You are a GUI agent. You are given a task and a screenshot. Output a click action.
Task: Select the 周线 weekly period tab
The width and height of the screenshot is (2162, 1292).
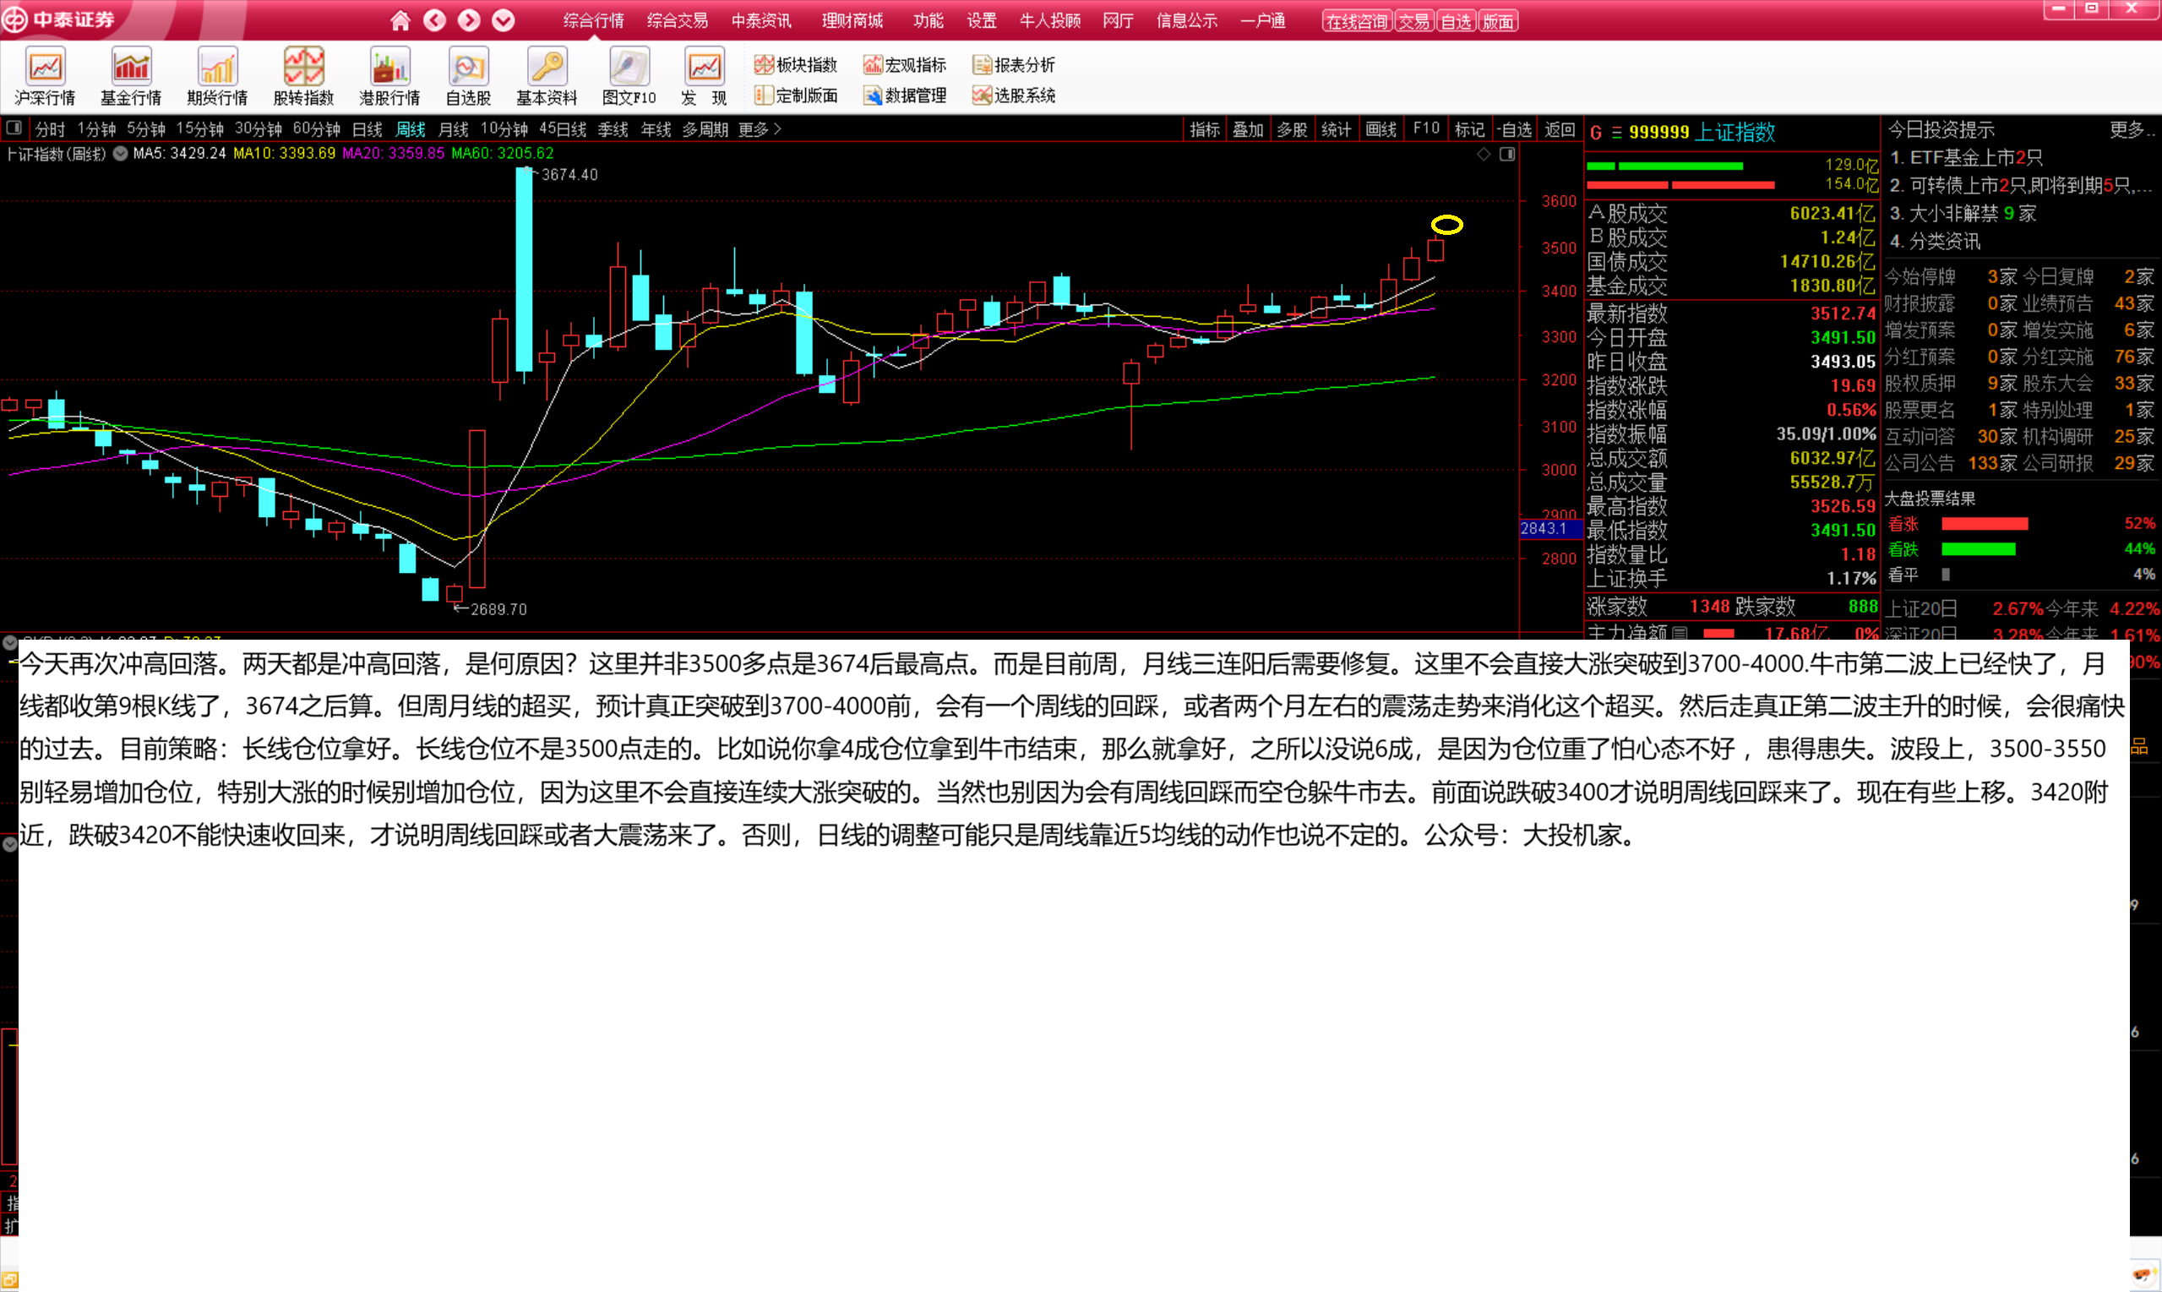coord(411,128)
